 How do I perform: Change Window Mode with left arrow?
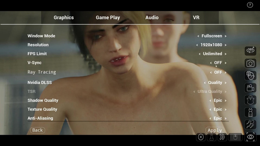(x=198, y=36)
